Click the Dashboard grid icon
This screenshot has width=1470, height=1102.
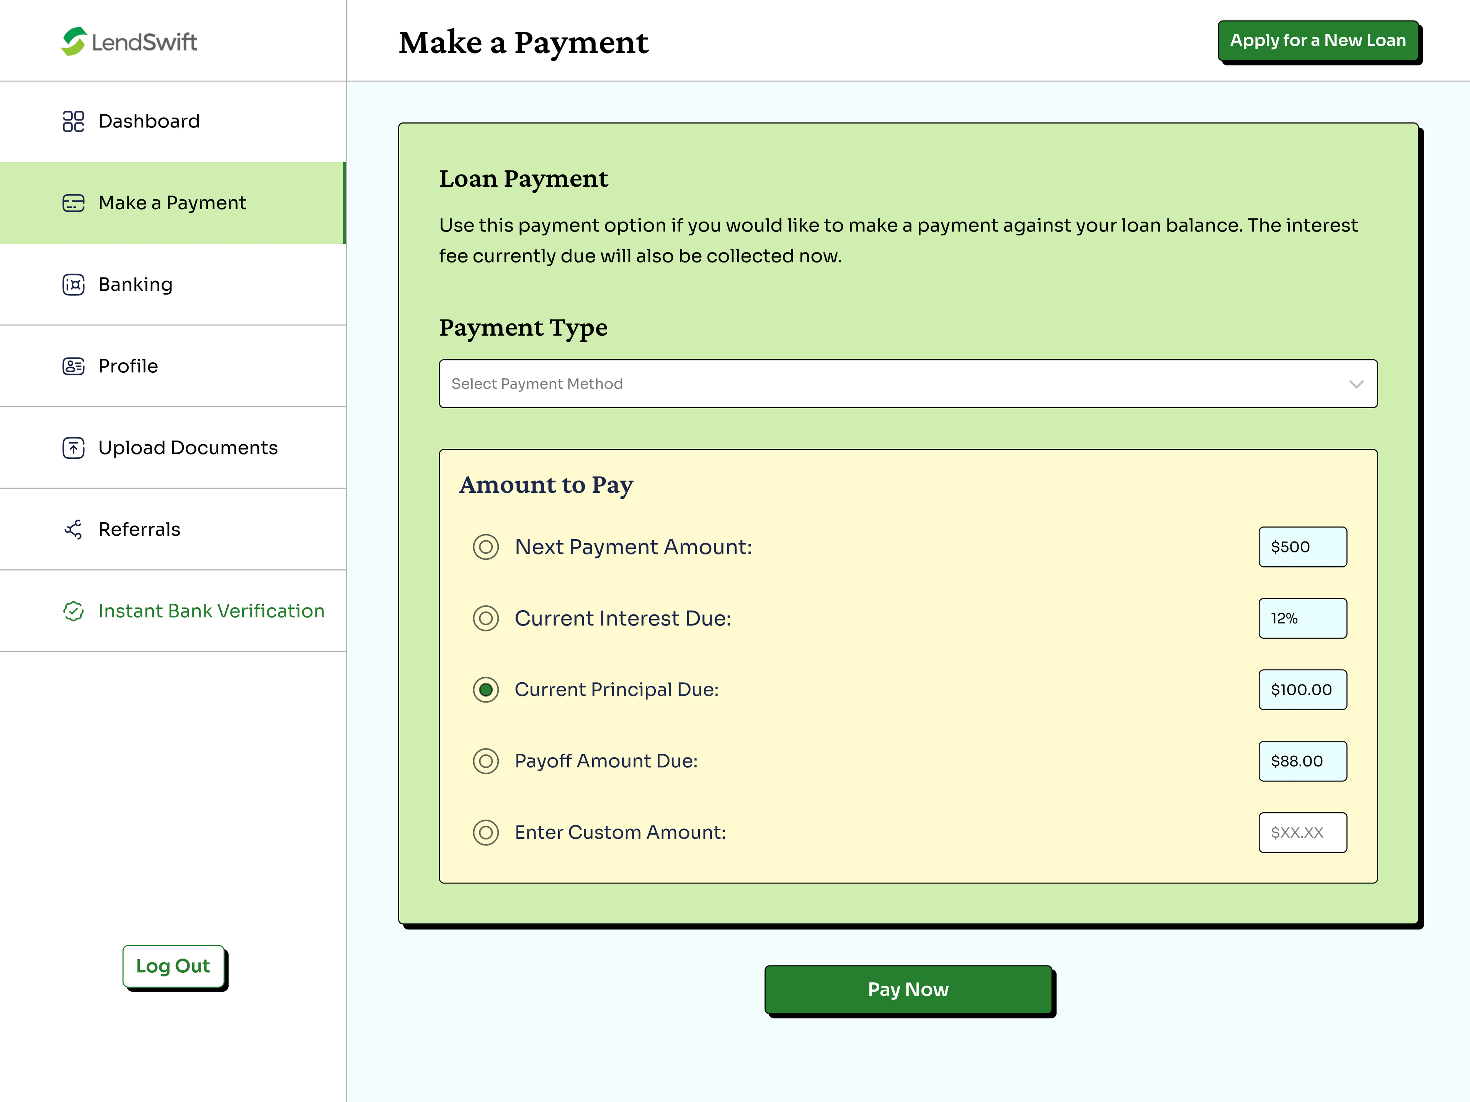[73, 122]
